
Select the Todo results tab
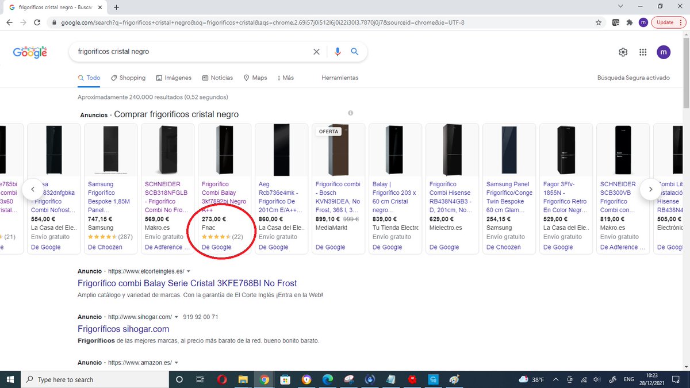coord(89,78)
